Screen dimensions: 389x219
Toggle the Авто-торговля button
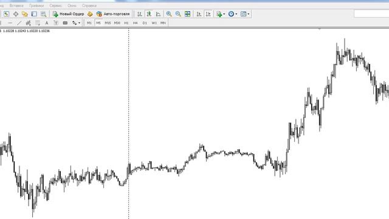(x=113, y=14)
